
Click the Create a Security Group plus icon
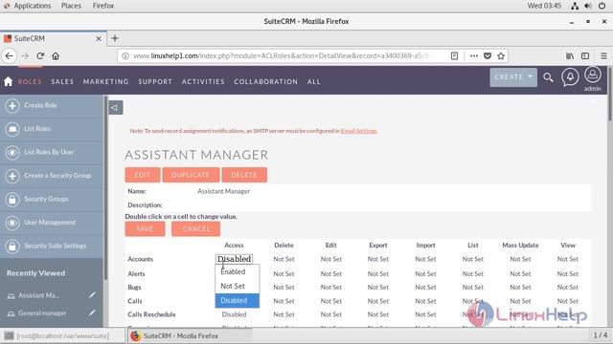[12, 176]
